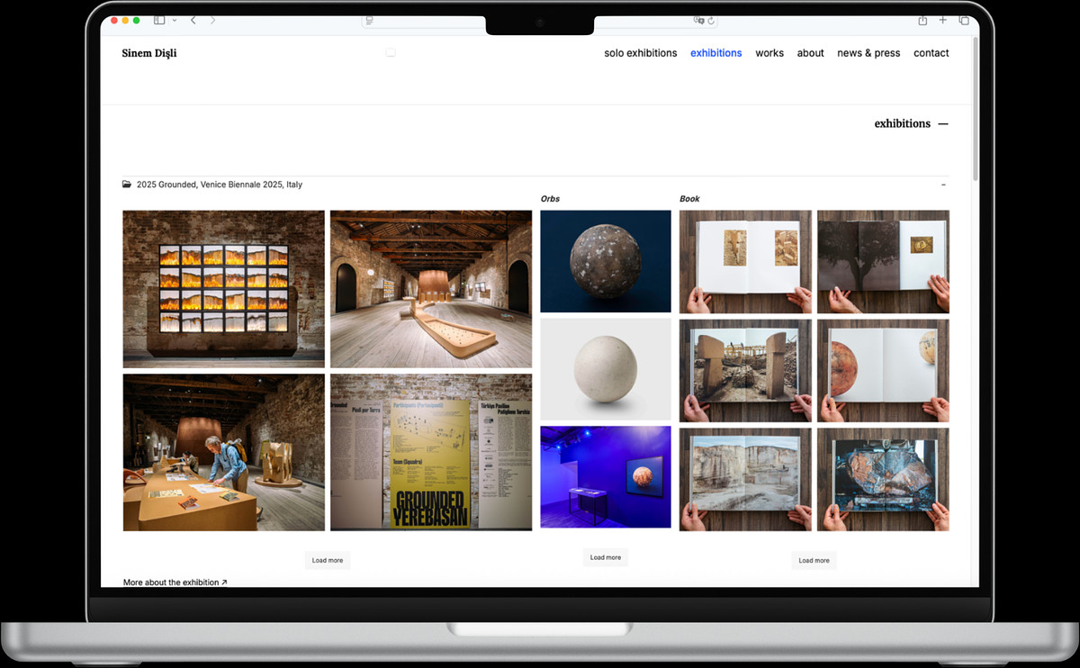Open the solo exhibitions menu item
This screenshot has height=668, width=1080.
640,53
